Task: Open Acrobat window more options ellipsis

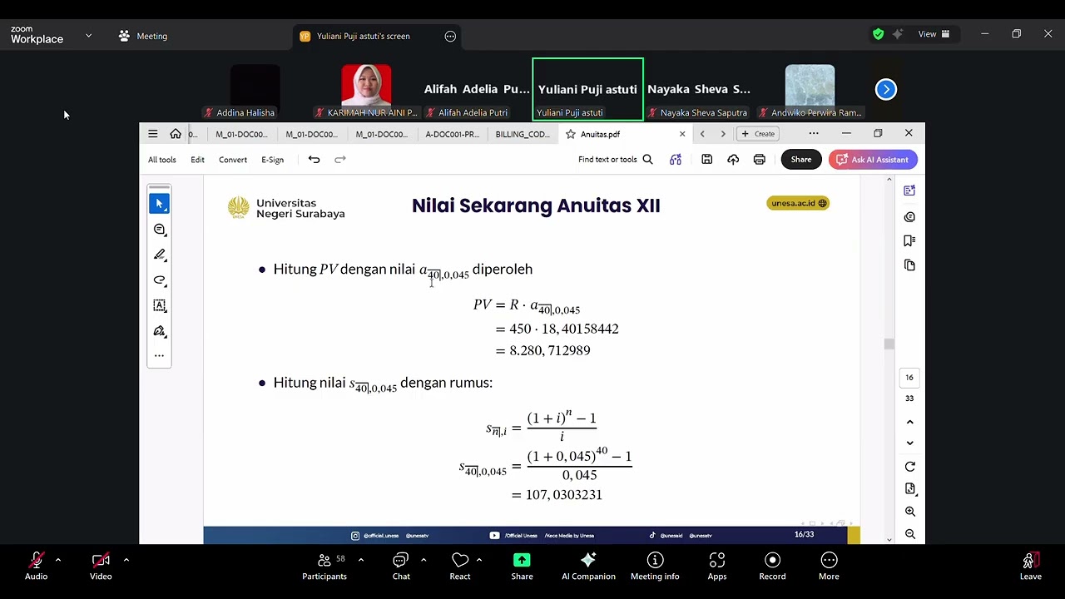Action: [x=814, y=133]
